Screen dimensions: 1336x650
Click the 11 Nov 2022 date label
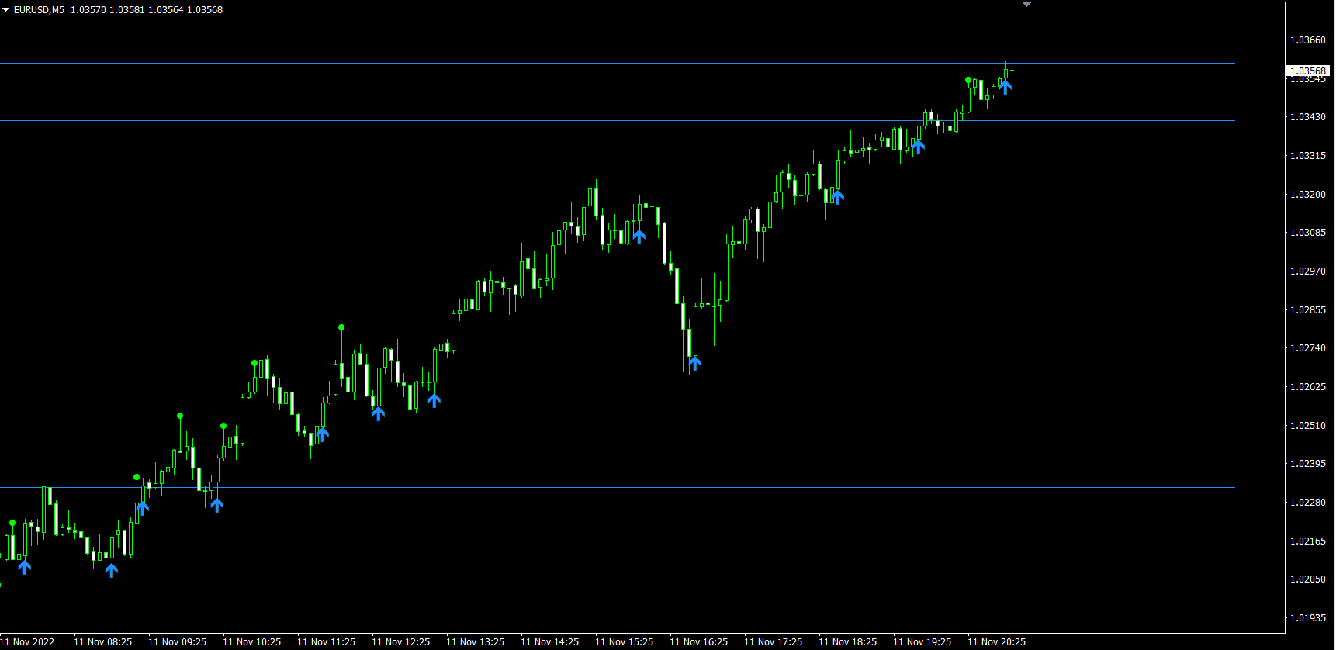(x=27, y=642)
